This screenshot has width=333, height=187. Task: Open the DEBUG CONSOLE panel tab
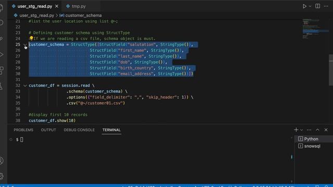click(x=79, y=130)
